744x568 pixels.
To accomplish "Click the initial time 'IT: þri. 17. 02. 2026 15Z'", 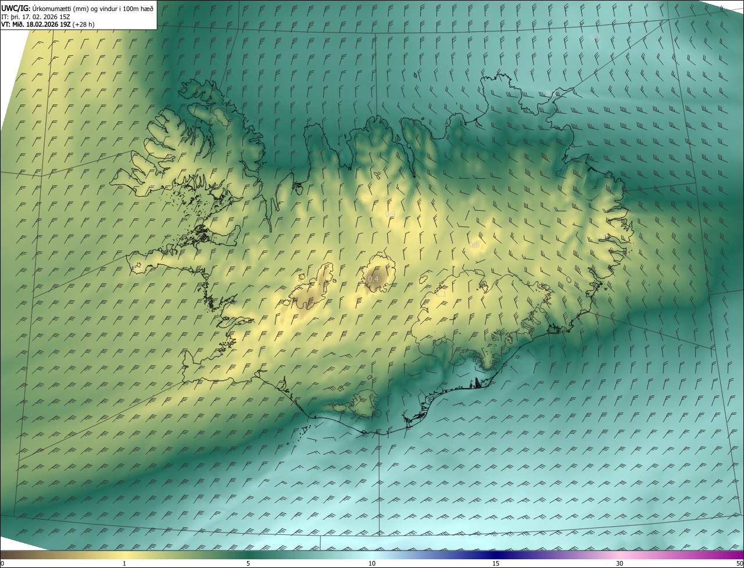I will click(35, 16).
